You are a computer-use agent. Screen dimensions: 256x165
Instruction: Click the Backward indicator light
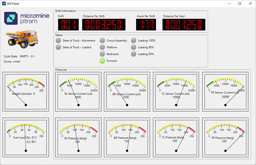pyautogui.click(x=102, y=54)
